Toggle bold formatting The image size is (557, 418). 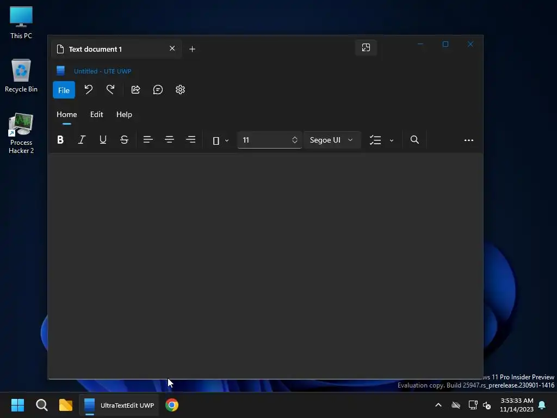[60, 140]
